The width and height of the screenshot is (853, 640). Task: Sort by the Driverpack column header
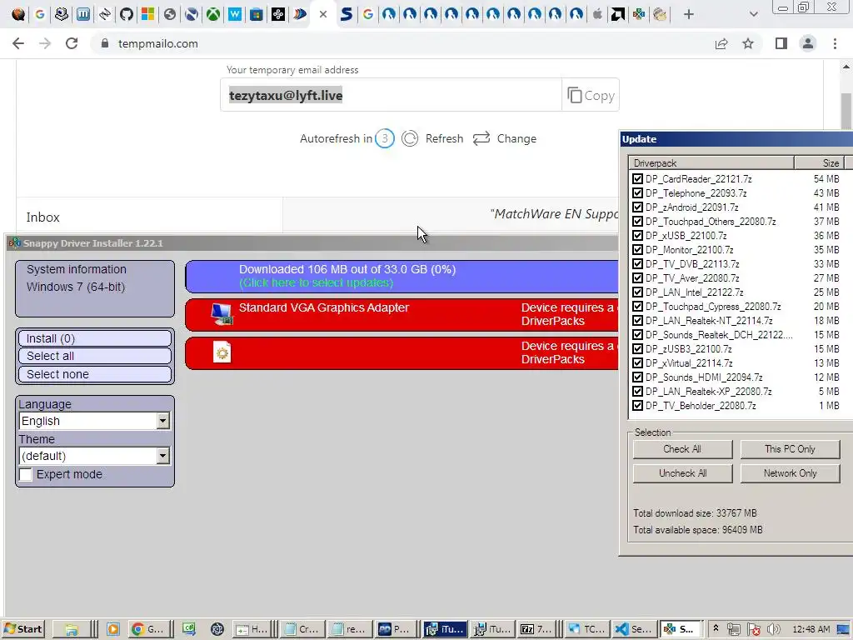(711, 162)
